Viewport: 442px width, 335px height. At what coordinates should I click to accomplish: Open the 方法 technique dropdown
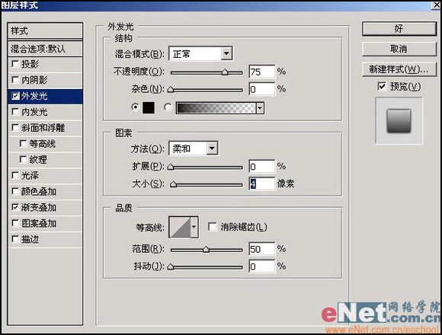194,148
